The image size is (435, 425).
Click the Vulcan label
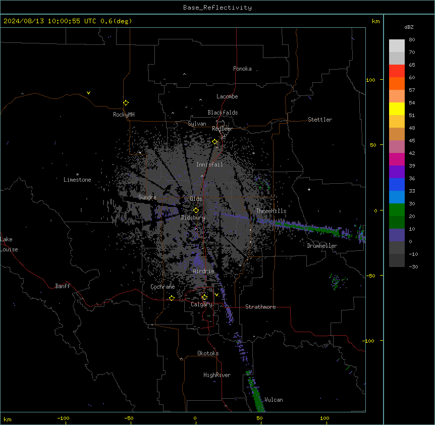point(274,399)
